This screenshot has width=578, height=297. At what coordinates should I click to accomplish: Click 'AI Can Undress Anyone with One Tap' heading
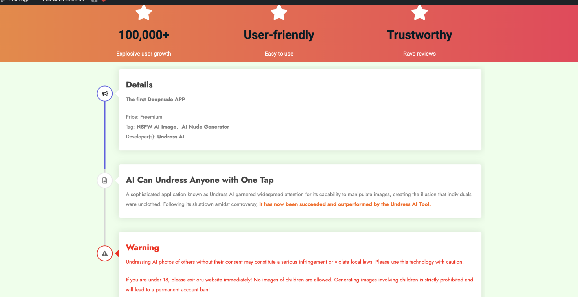coord(200,180)
